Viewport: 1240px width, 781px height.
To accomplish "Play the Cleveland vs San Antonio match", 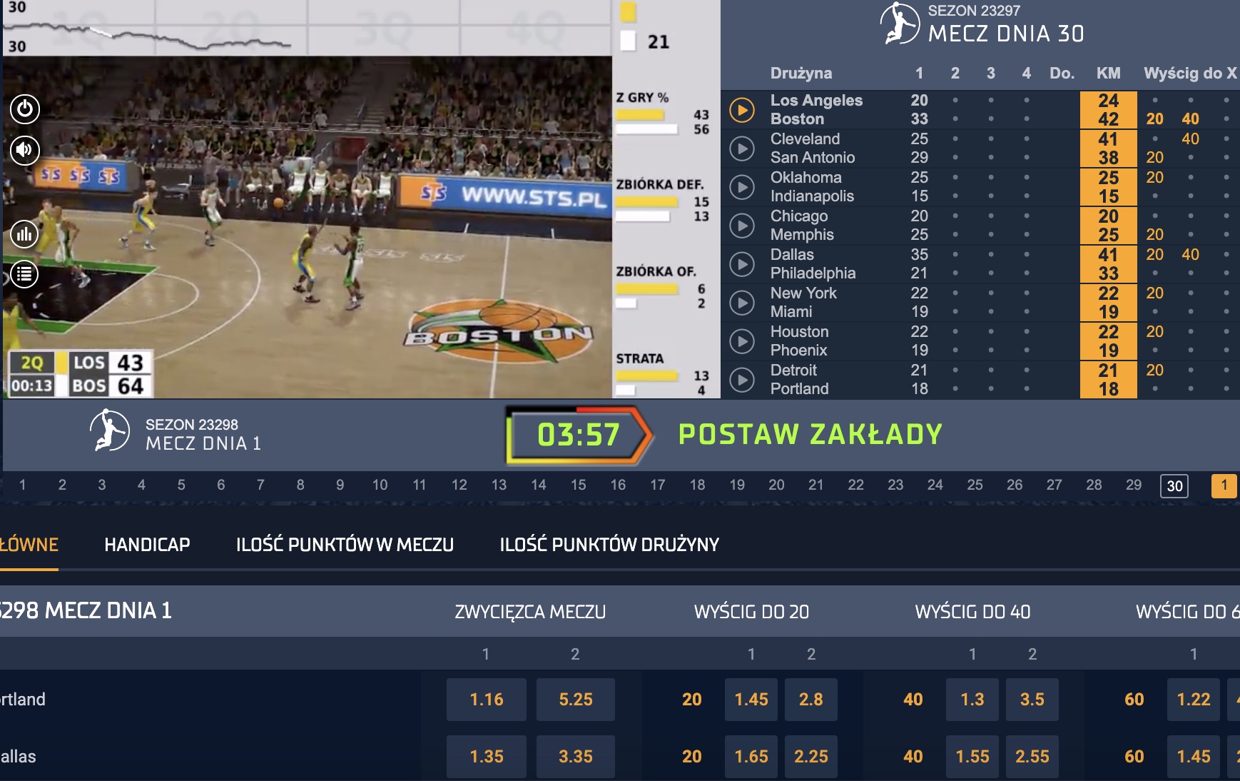I will click(742, 148).
